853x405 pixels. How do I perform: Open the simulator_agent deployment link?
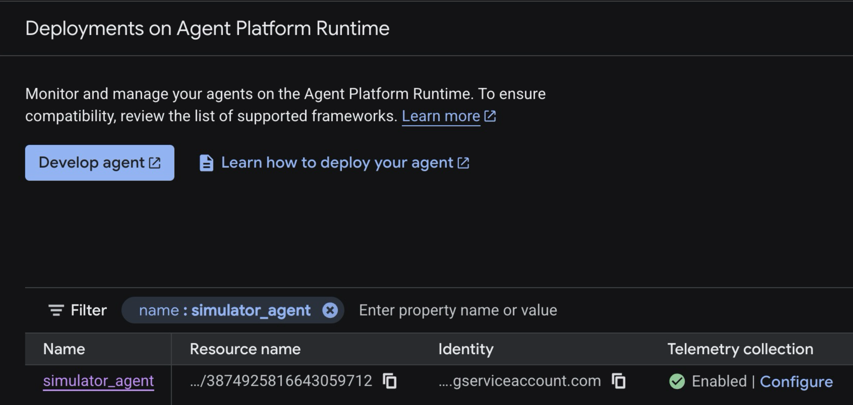click(x=98, y=381)
